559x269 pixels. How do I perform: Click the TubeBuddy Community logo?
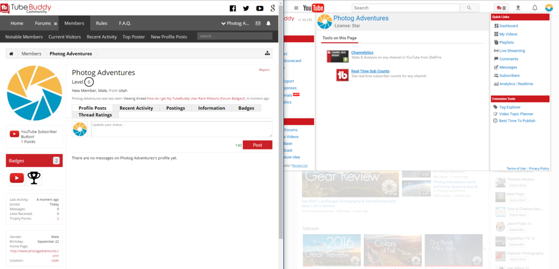[26, 8]
